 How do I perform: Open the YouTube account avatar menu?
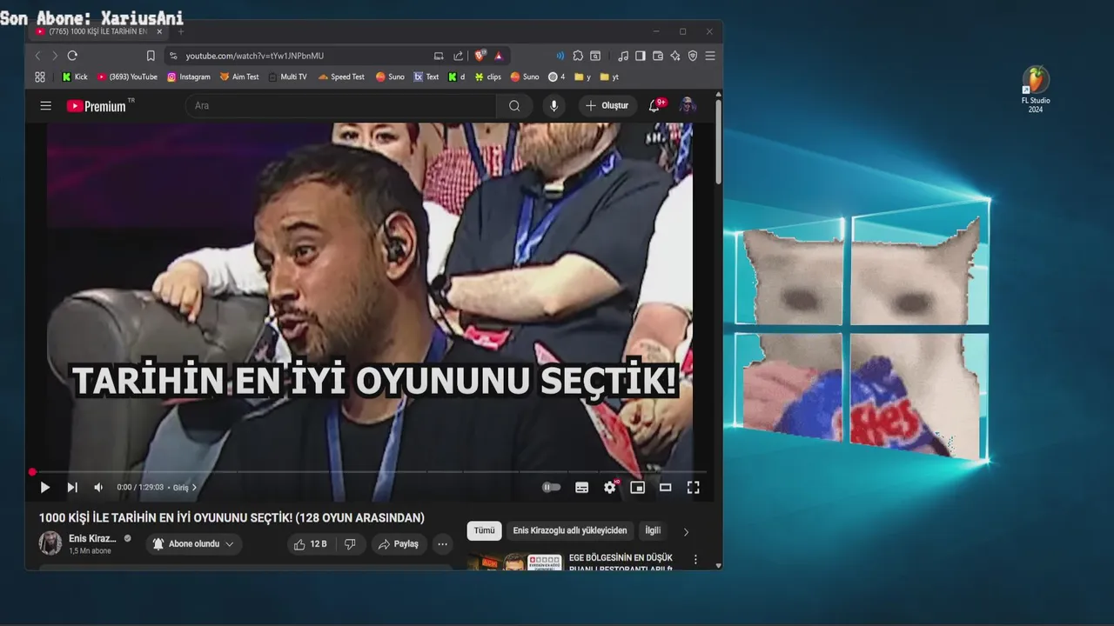688,106
